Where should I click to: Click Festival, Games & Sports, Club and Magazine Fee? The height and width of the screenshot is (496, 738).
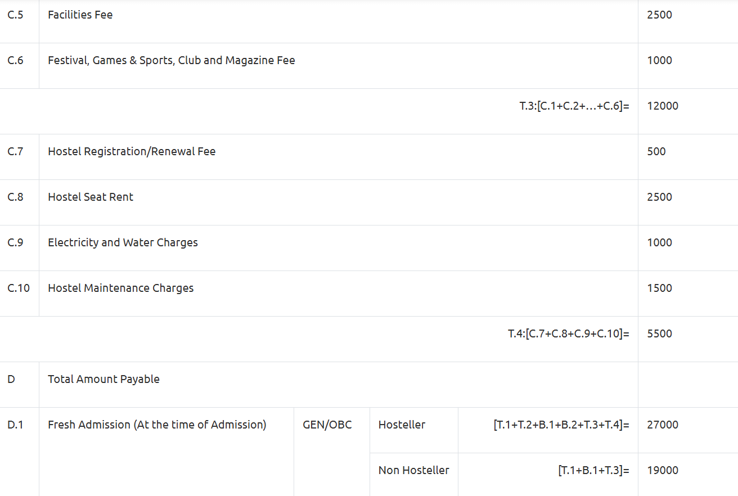pyautogui.click(x=171, y=61)
